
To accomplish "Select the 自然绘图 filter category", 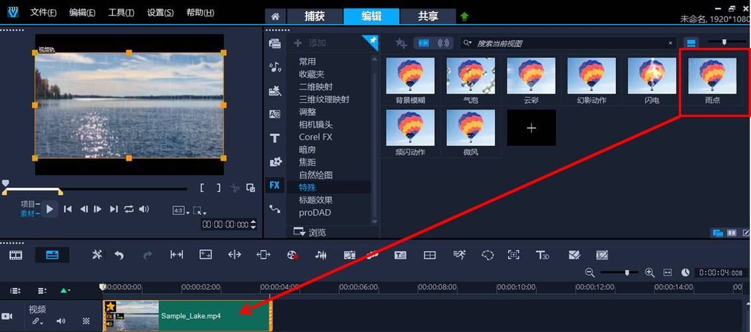I will coord(315,175).
